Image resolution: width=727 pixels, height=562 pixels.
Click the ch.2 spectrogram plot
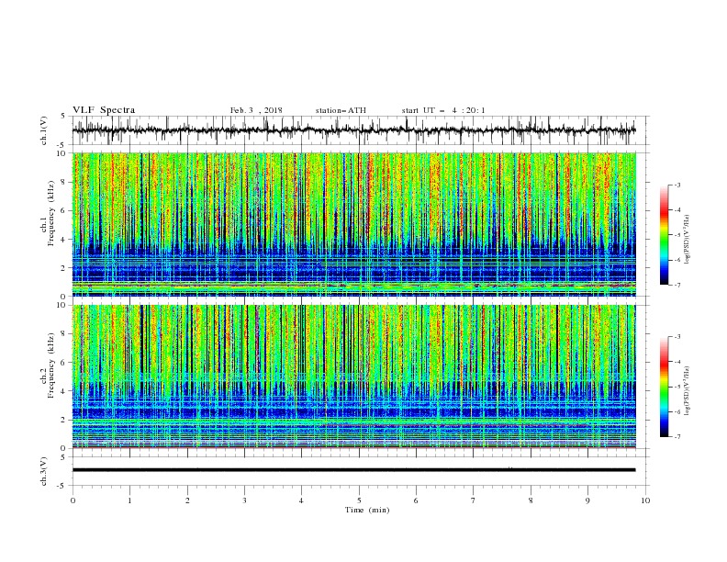click(x=354, y=377)
